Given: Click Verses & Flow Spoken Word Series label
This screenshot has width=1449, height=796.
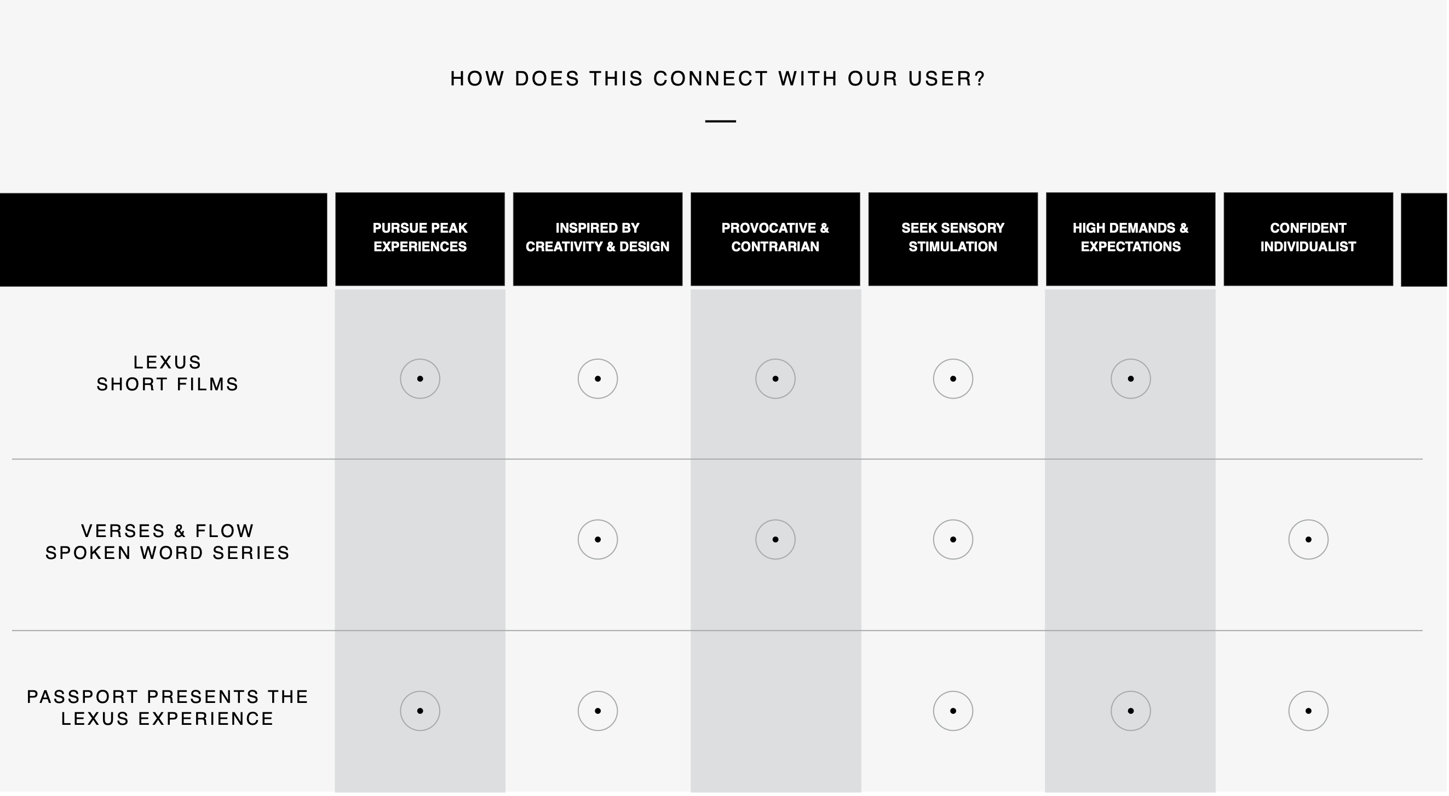Looking at the screenshot, I should click(x=168, y=543).
